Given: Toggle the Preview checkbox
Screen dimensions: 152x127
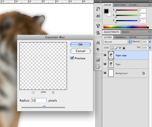Looking at the screenshot, I should [x=72, y=58].
